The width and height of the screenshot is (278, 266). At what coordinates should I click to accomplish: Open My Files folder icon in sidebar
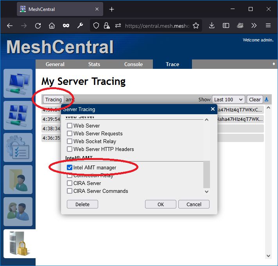coord(18,180)
